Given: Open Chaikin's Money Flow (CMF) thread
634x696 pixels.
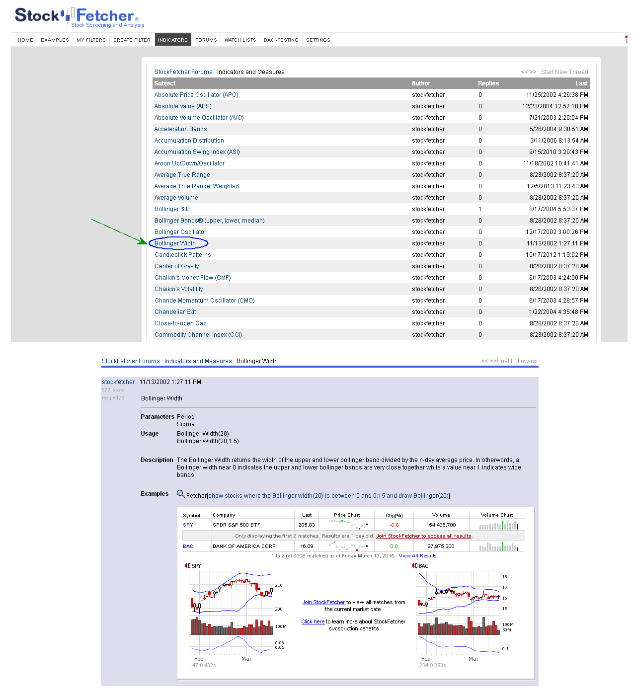Looking at the screenshot, I should tap(193, 278).
